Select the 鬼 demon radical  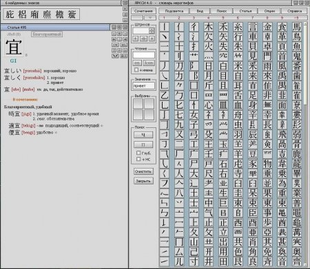[x=297, y=56]
